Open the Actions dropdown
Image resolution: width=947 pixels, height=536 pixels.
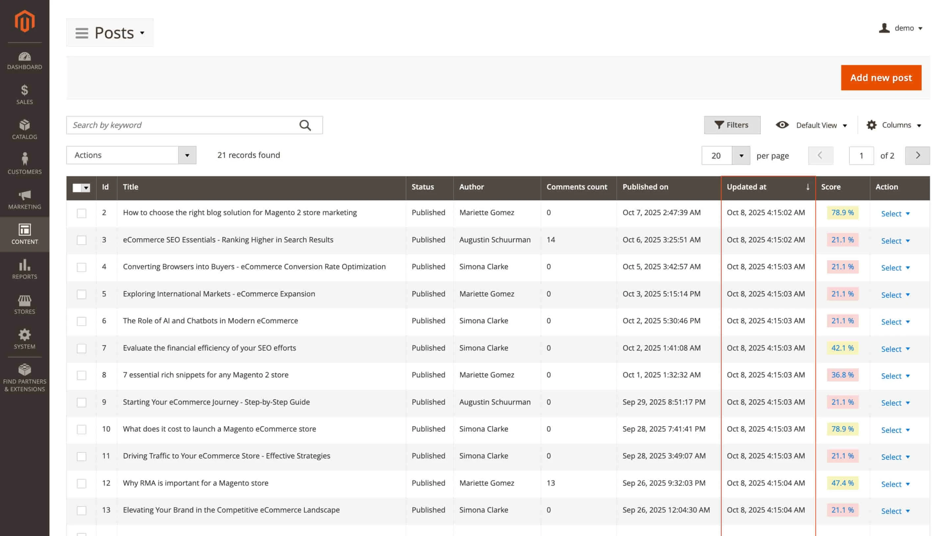point(131,155)
